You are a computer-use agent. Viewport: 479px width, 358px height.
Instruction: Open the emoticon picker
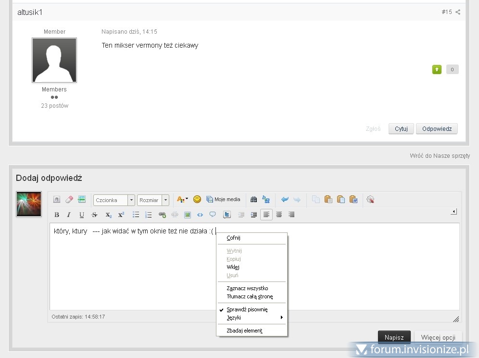coord(197,199)
